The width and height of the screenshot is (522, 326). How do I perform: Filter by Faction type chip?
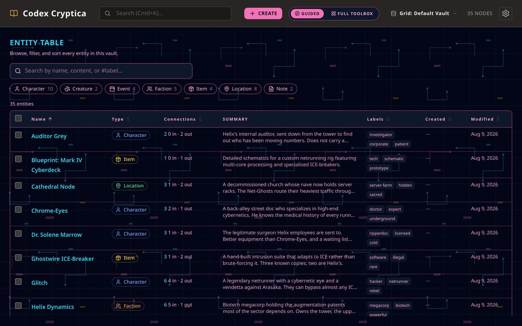pyautogui.click(x=162, y=89)
